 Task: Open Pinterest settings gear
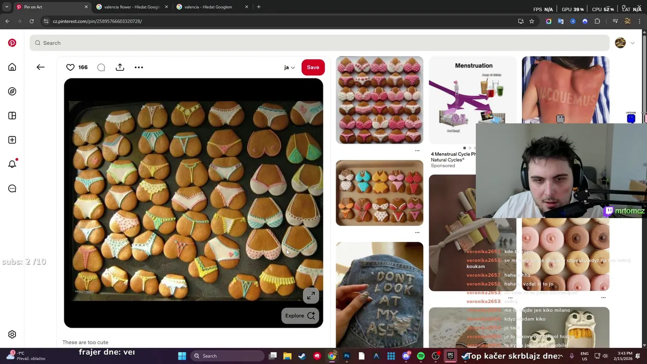(x=12, y=335)
